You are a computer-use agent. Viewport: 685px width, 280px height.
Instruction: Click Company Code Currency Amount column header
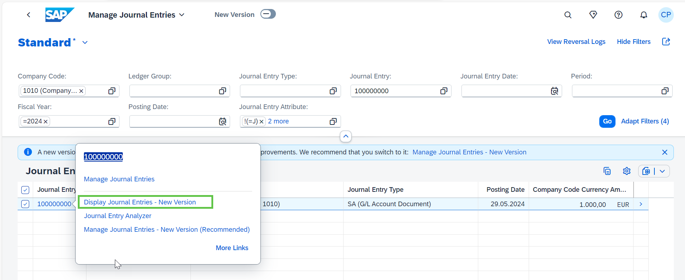(581, 190)
